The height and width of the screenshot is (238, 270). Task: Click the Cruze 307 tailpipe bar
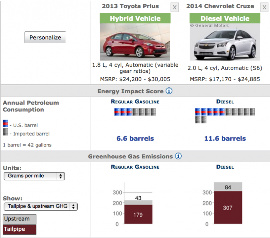(x=228, y=208)
